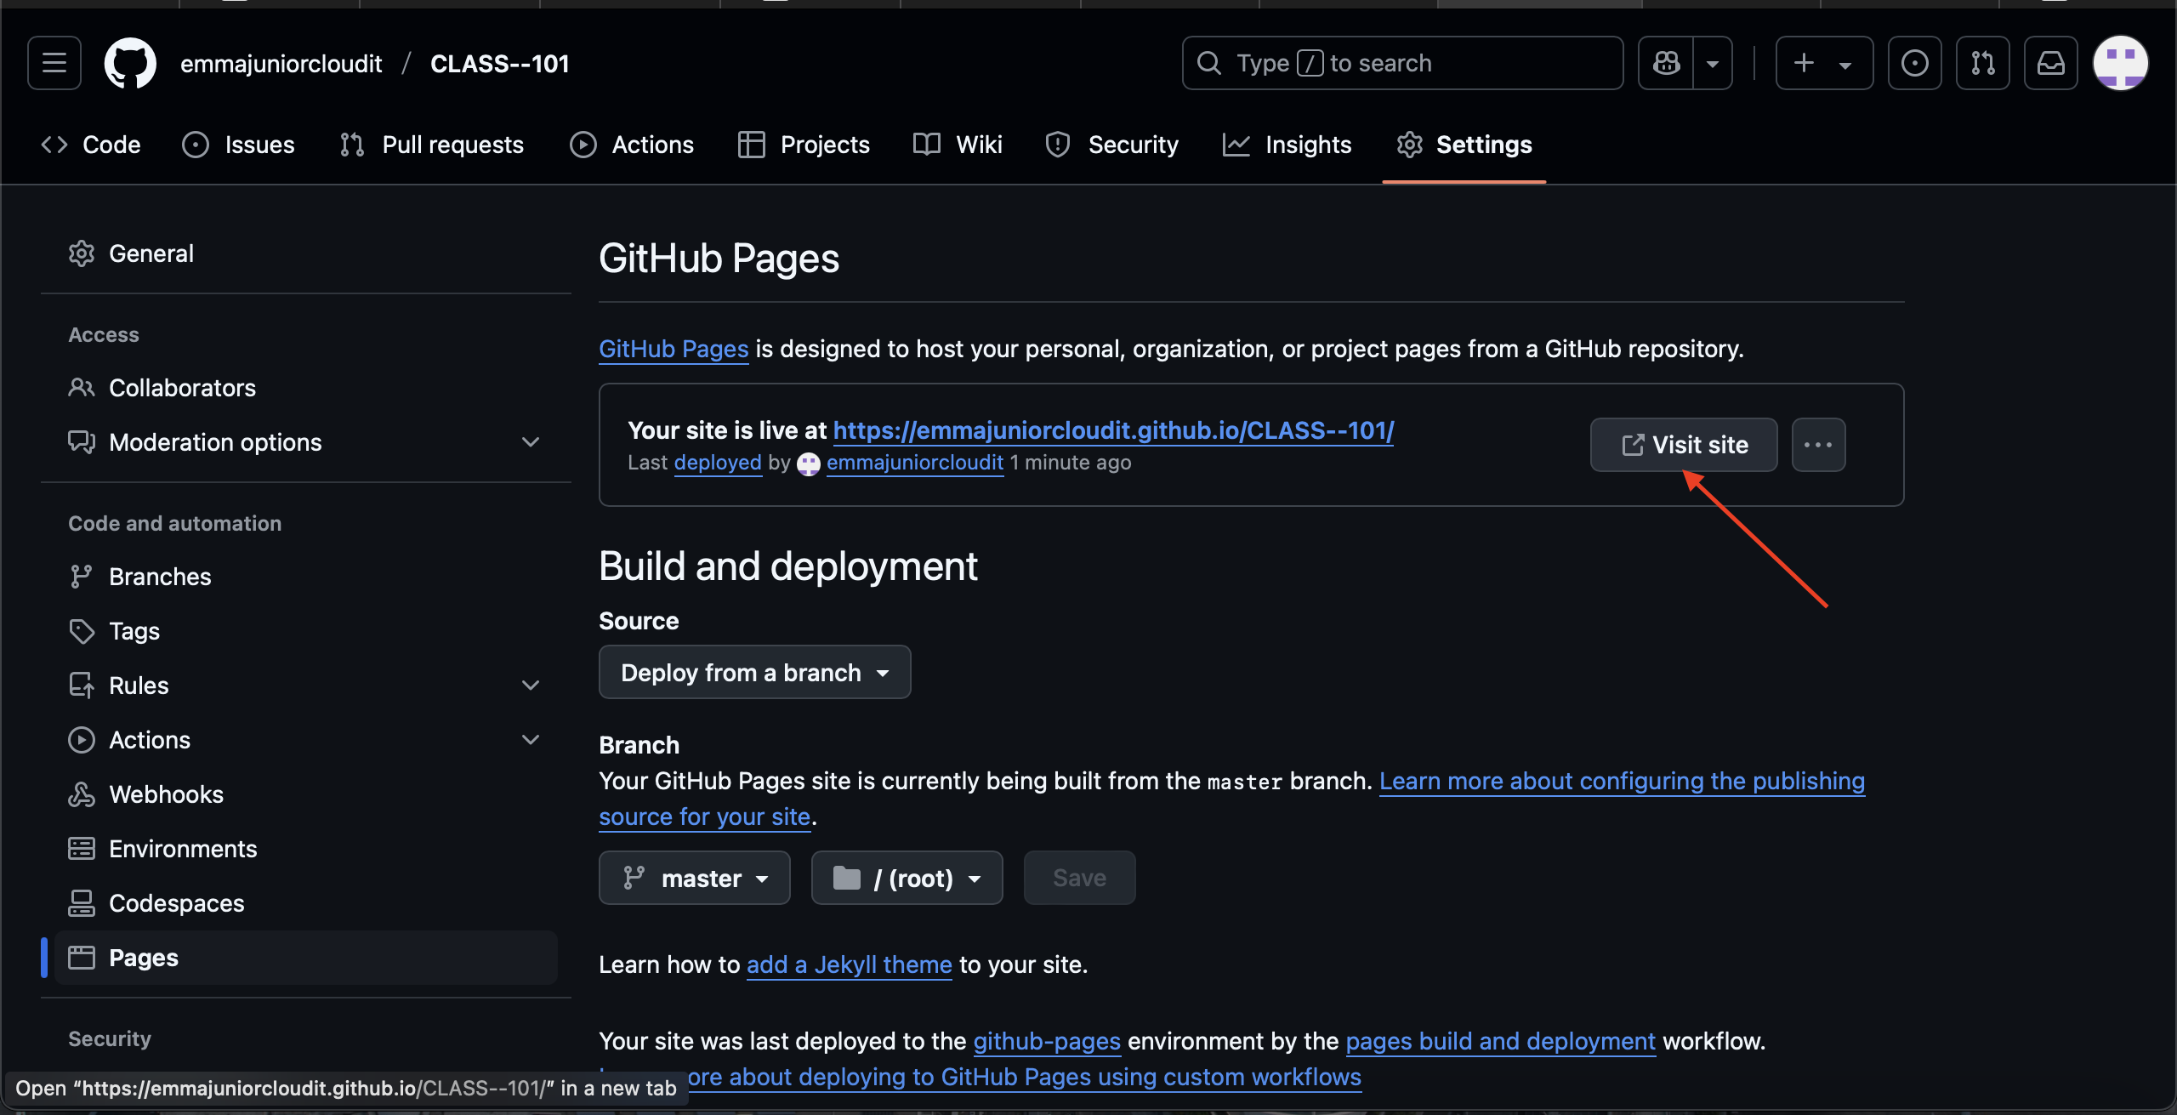This screenshot has height=1115, width=2177.
Task: Open Branches settings in sidebar
Action: (306, 577)
